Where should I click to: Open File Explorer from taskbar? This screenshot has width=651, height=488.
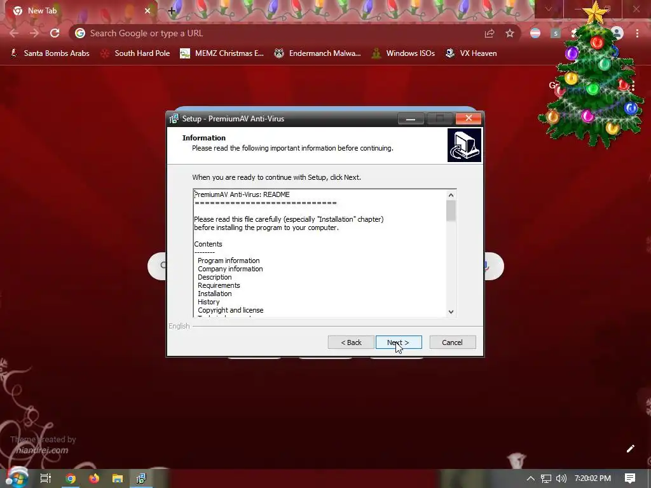coord(118,478)
